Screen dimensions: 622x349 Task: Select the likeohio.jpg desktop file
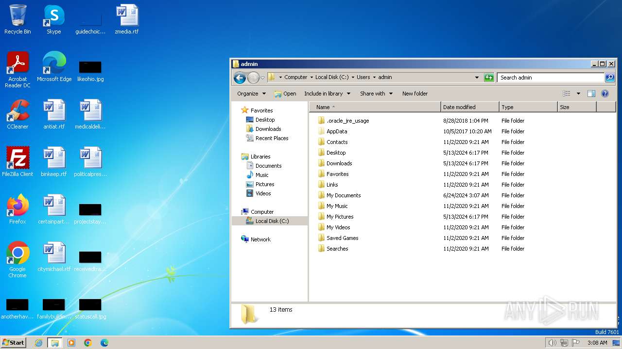pos(90,71)
